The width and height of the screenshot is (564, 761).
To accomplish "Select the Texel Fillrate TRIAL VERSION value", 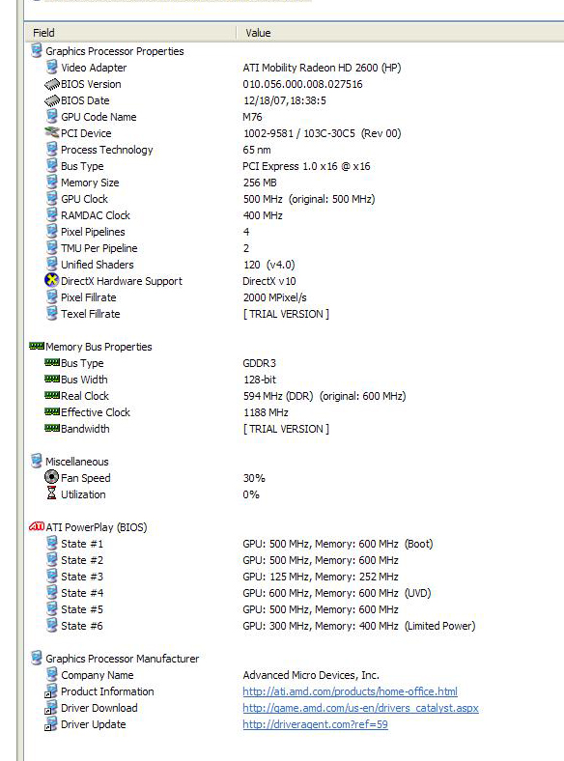I will (x=286, y=314).
